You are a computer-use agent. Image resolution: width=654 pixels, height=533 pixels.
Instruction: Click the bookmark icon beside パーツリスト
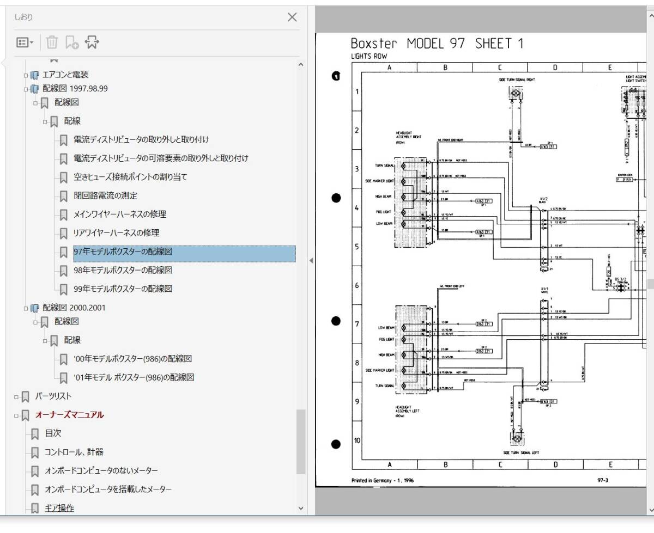click(25, 397)
